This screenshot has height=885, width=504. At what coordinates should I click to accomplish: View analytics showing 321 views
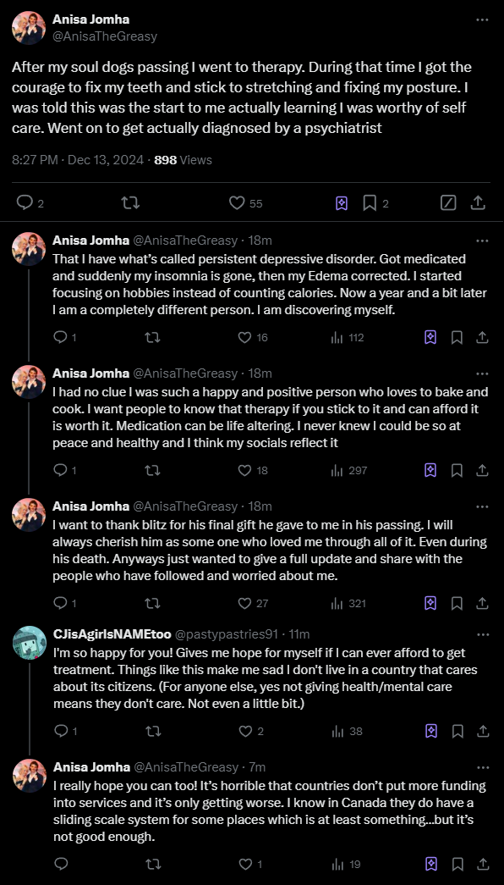click(x=348, y=603)
